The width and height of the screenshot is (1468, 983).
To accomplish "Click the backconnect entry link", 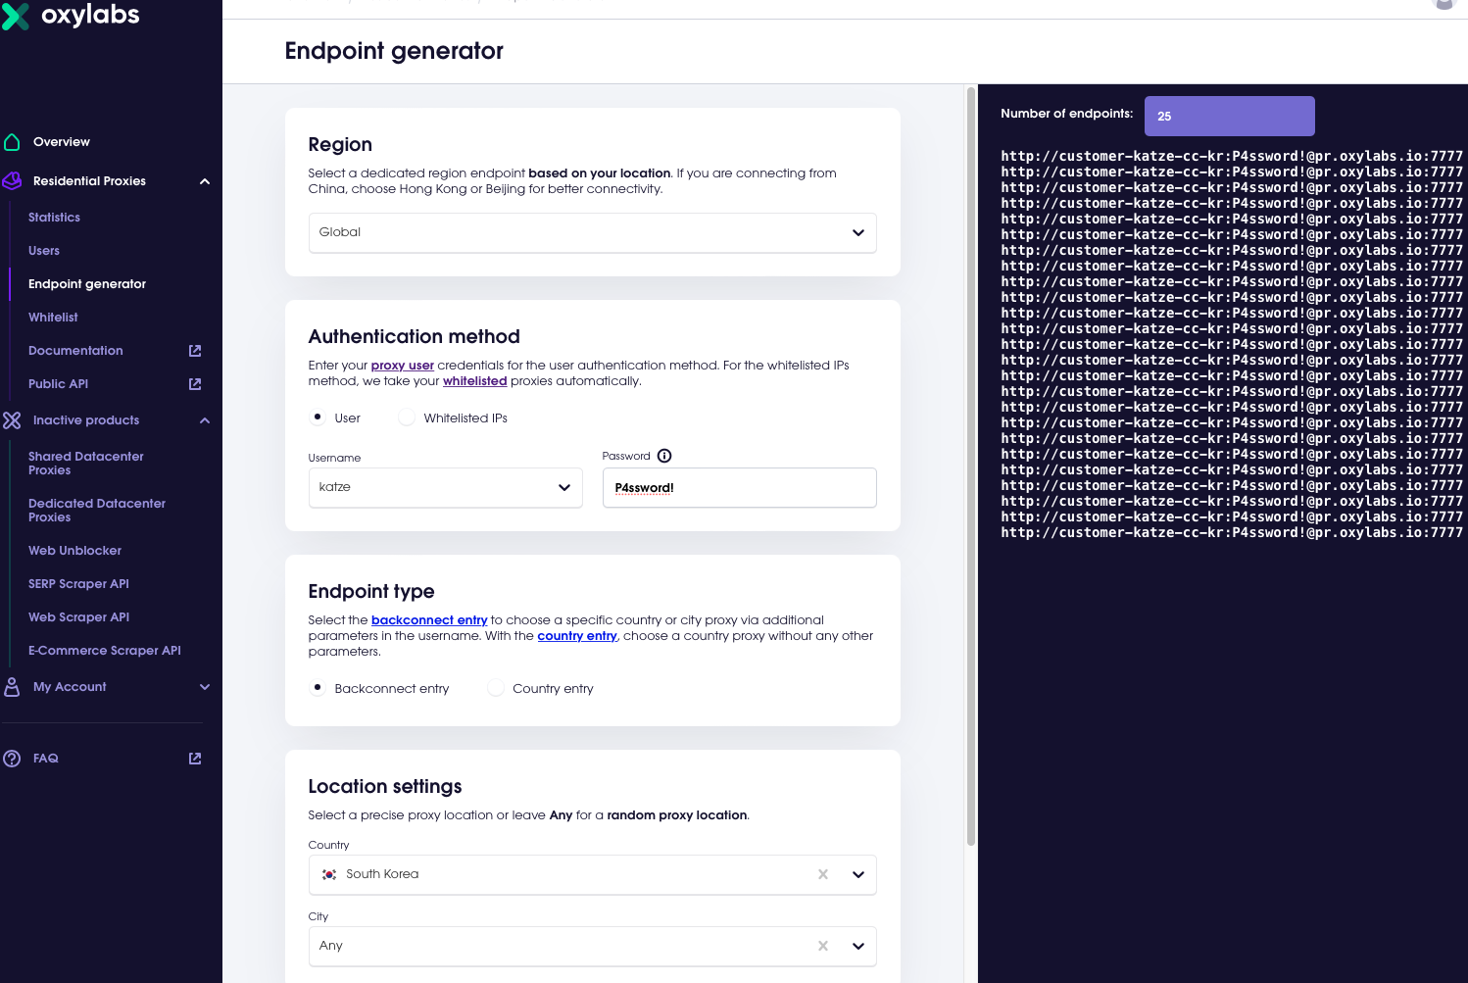I will tap(429, 620).
